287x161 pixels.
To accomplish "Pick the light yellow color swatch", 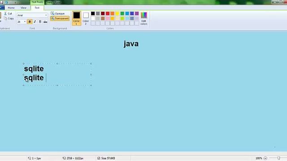I will coord(117,18).
